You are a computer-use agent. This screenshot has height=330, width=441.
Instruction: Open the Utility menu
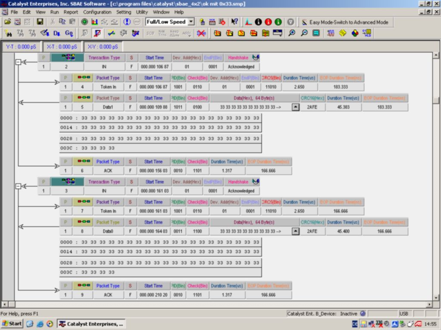(142, 12)
